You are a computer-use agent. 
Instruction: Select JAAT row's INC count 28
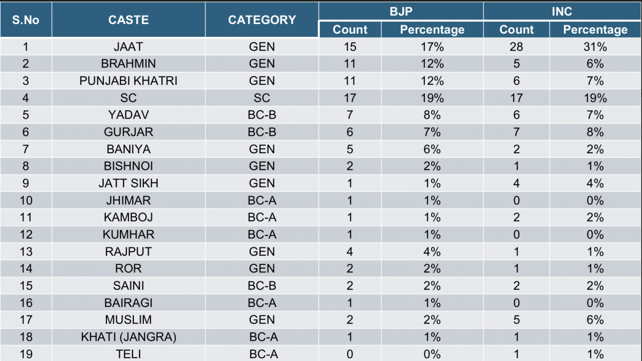(516, 46)
